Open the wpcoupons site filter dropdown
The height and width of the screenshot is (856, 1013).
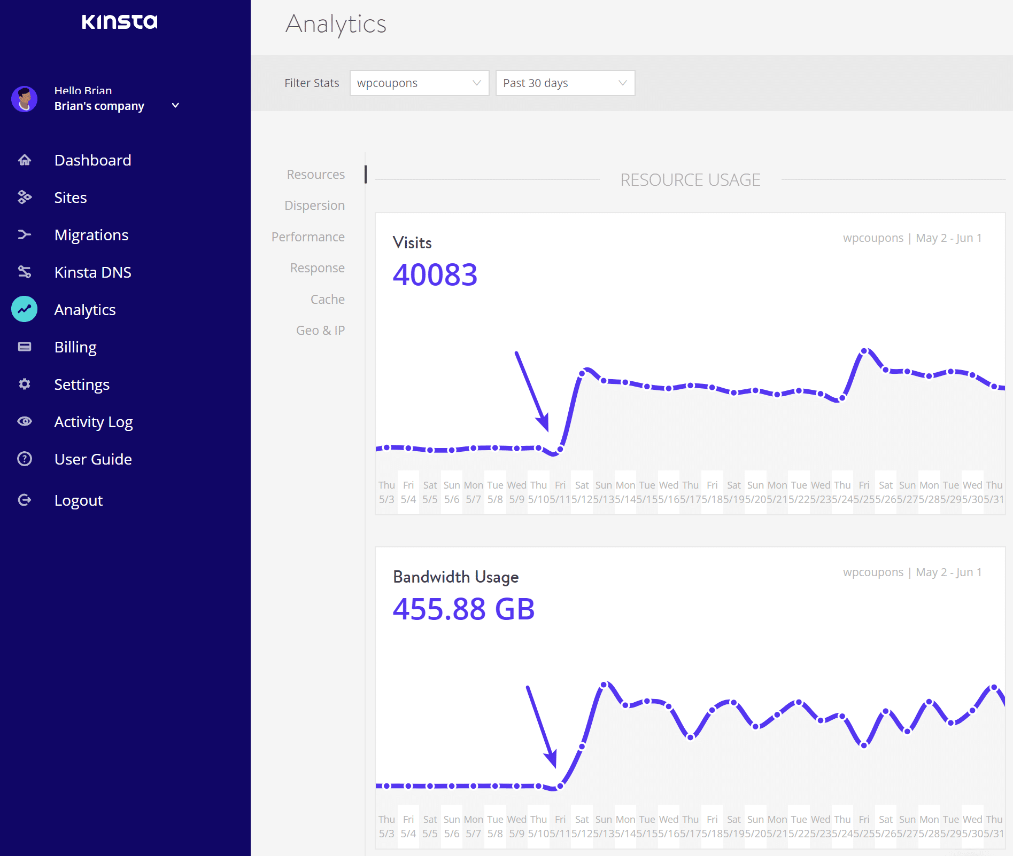419,83
